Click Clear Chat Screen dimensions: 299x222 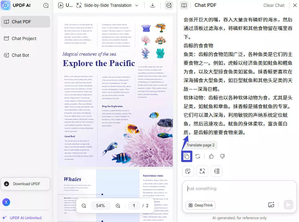coord(274,5)
